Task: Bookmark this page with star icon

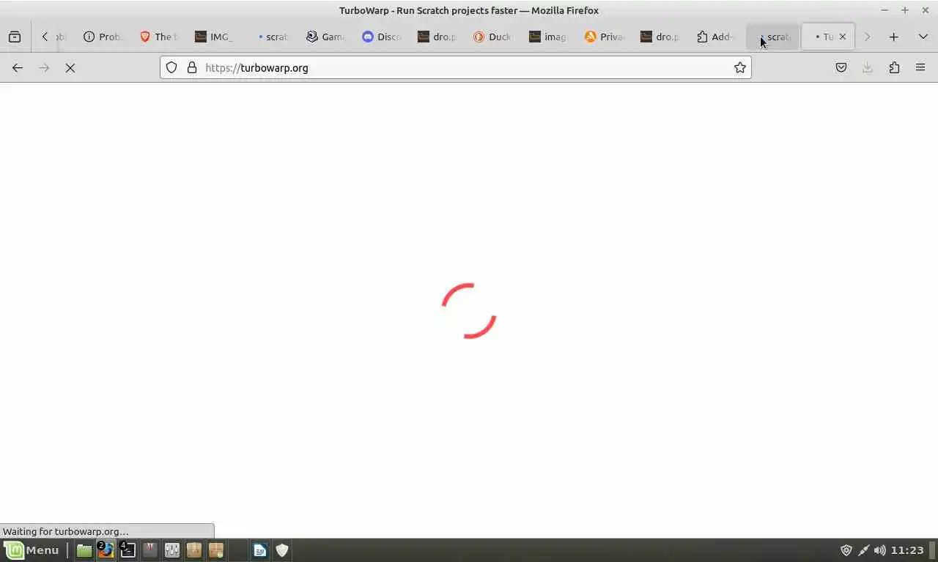Action: (x=740, y=67)
